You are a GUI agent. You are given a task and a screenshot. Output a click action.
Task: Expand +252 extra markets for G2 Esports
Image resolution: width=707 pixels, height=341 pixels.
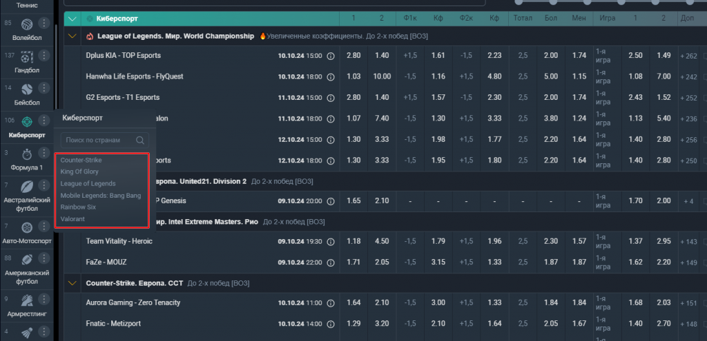(x=688, y=98)
